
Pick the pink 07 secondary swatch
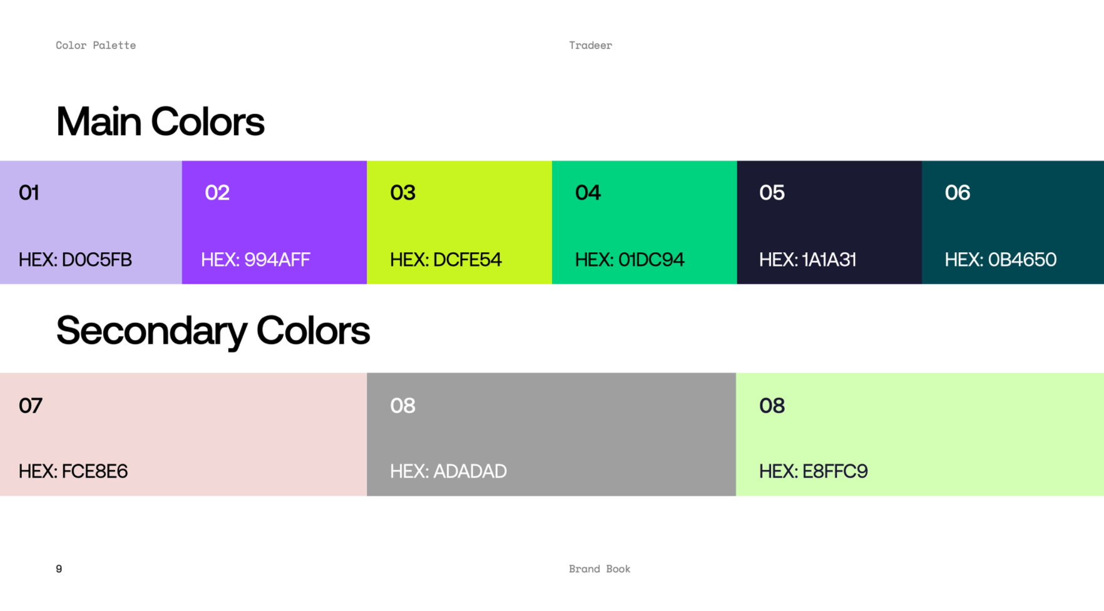point(183,434)
